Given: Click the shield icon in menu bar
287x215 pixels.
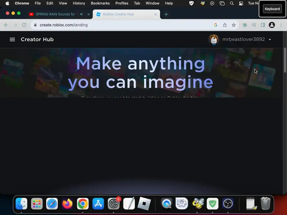Looking at the screenshot, I should click(191, 3).
